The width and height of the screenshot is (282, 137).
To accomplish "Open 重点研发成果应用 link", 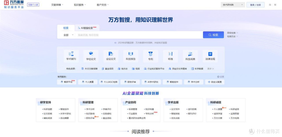I will coord(137,118).
